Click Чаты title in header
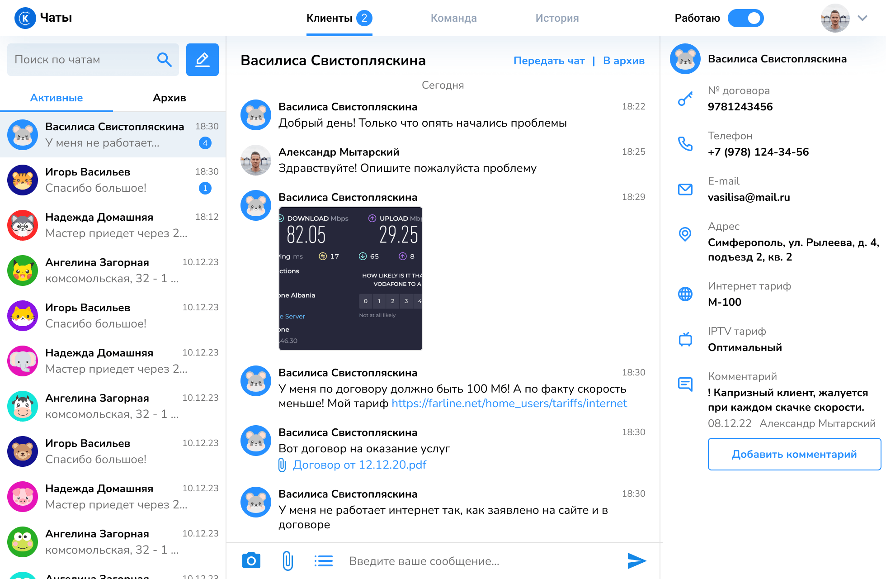The width and height of the screenshot is (886, 579). point(56,18)
